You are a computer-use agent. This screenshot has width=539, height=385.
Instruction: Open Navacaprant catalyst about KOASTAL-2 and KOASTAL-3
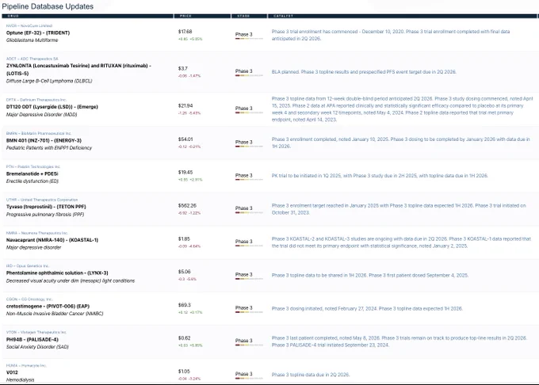tap(401, 242)
